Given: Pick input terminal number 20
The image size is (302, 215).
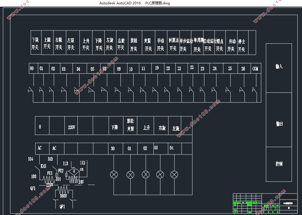Looking at the screenshot, I should [168, 68].
